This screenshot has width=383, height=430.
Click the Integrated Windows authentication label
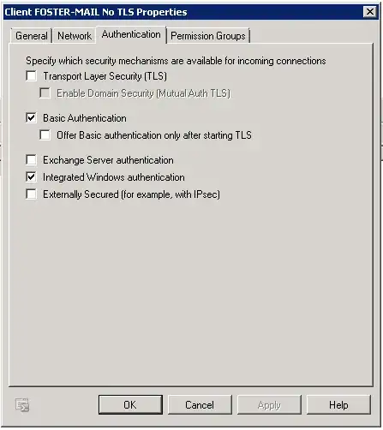point(114,177)
